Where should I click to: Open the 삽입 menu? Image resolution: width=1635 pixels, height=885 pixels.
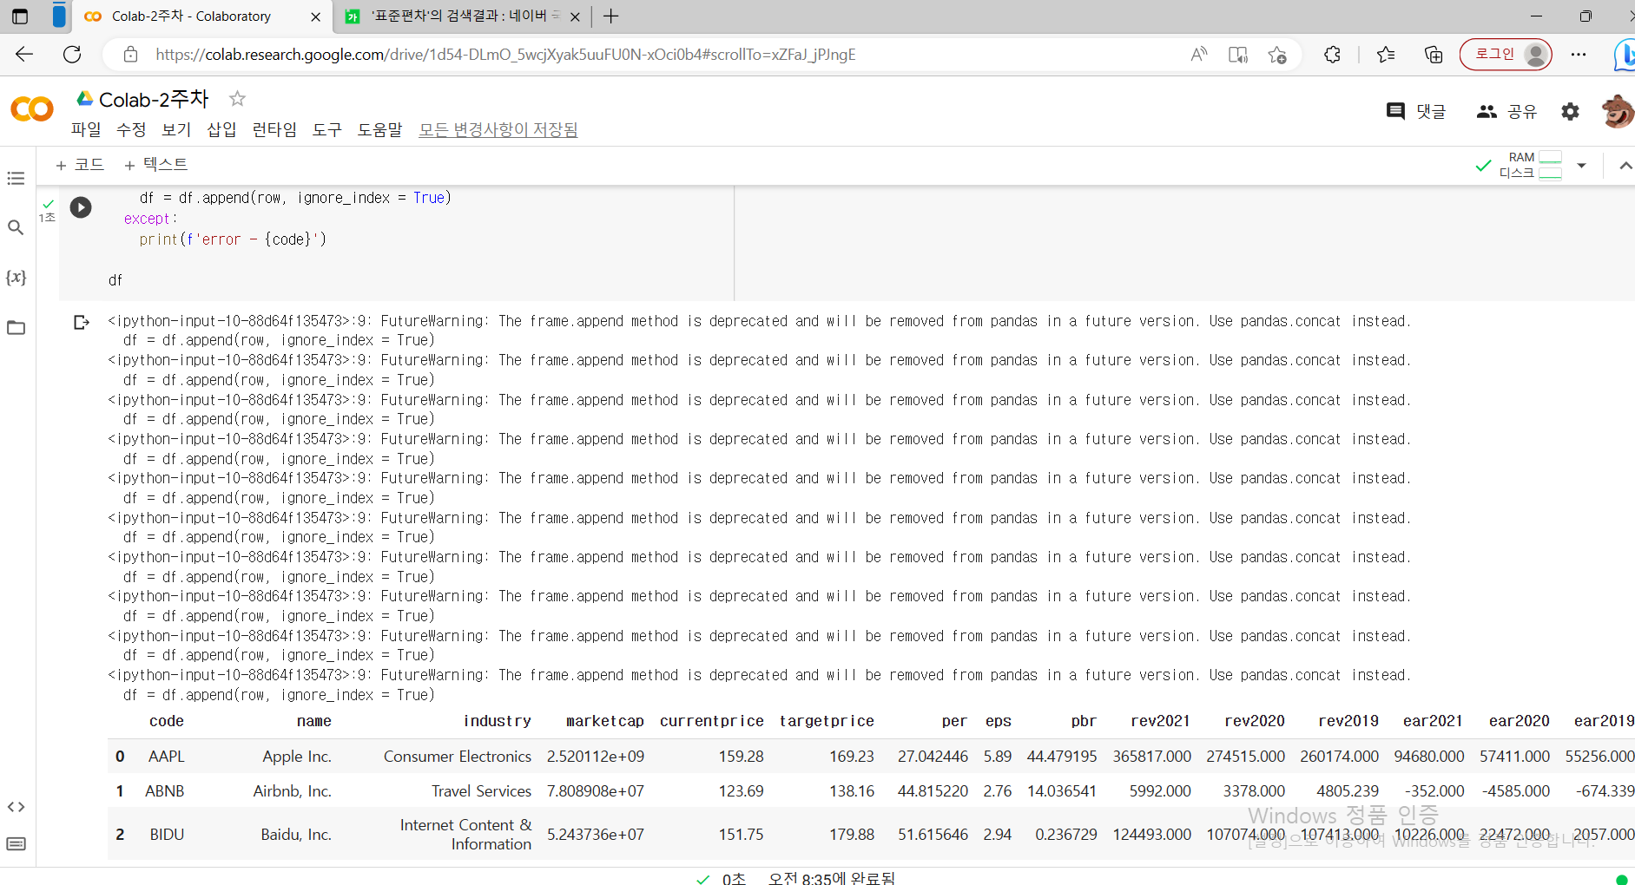(x=221, y=129)
